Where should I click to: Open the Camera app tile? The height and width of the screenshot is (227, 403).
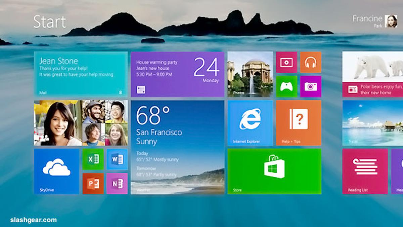[311, 86]
